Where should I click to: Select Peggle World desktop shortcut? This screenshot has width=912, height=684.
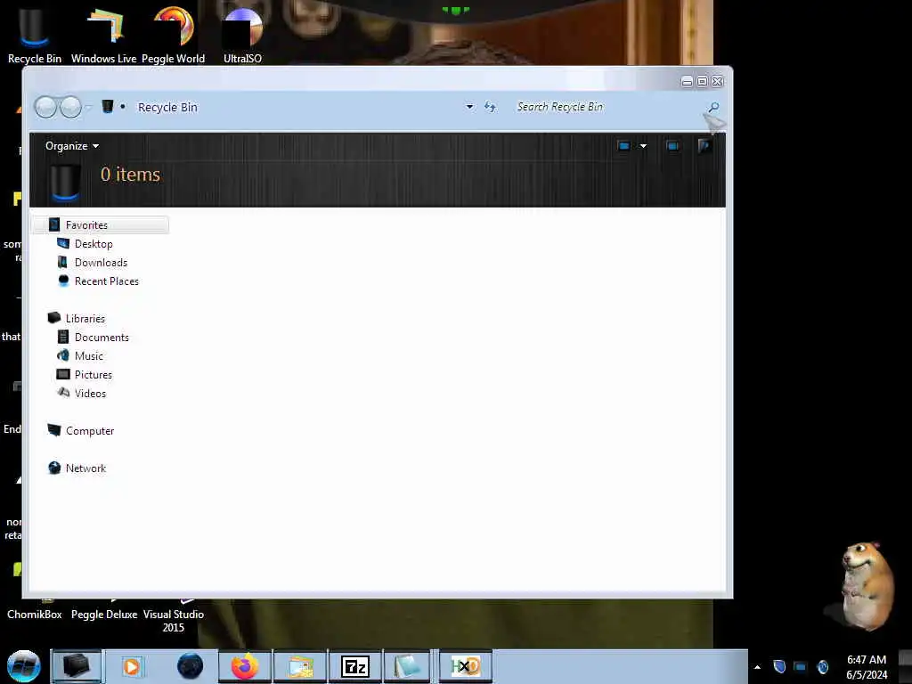tap(173, 35)
